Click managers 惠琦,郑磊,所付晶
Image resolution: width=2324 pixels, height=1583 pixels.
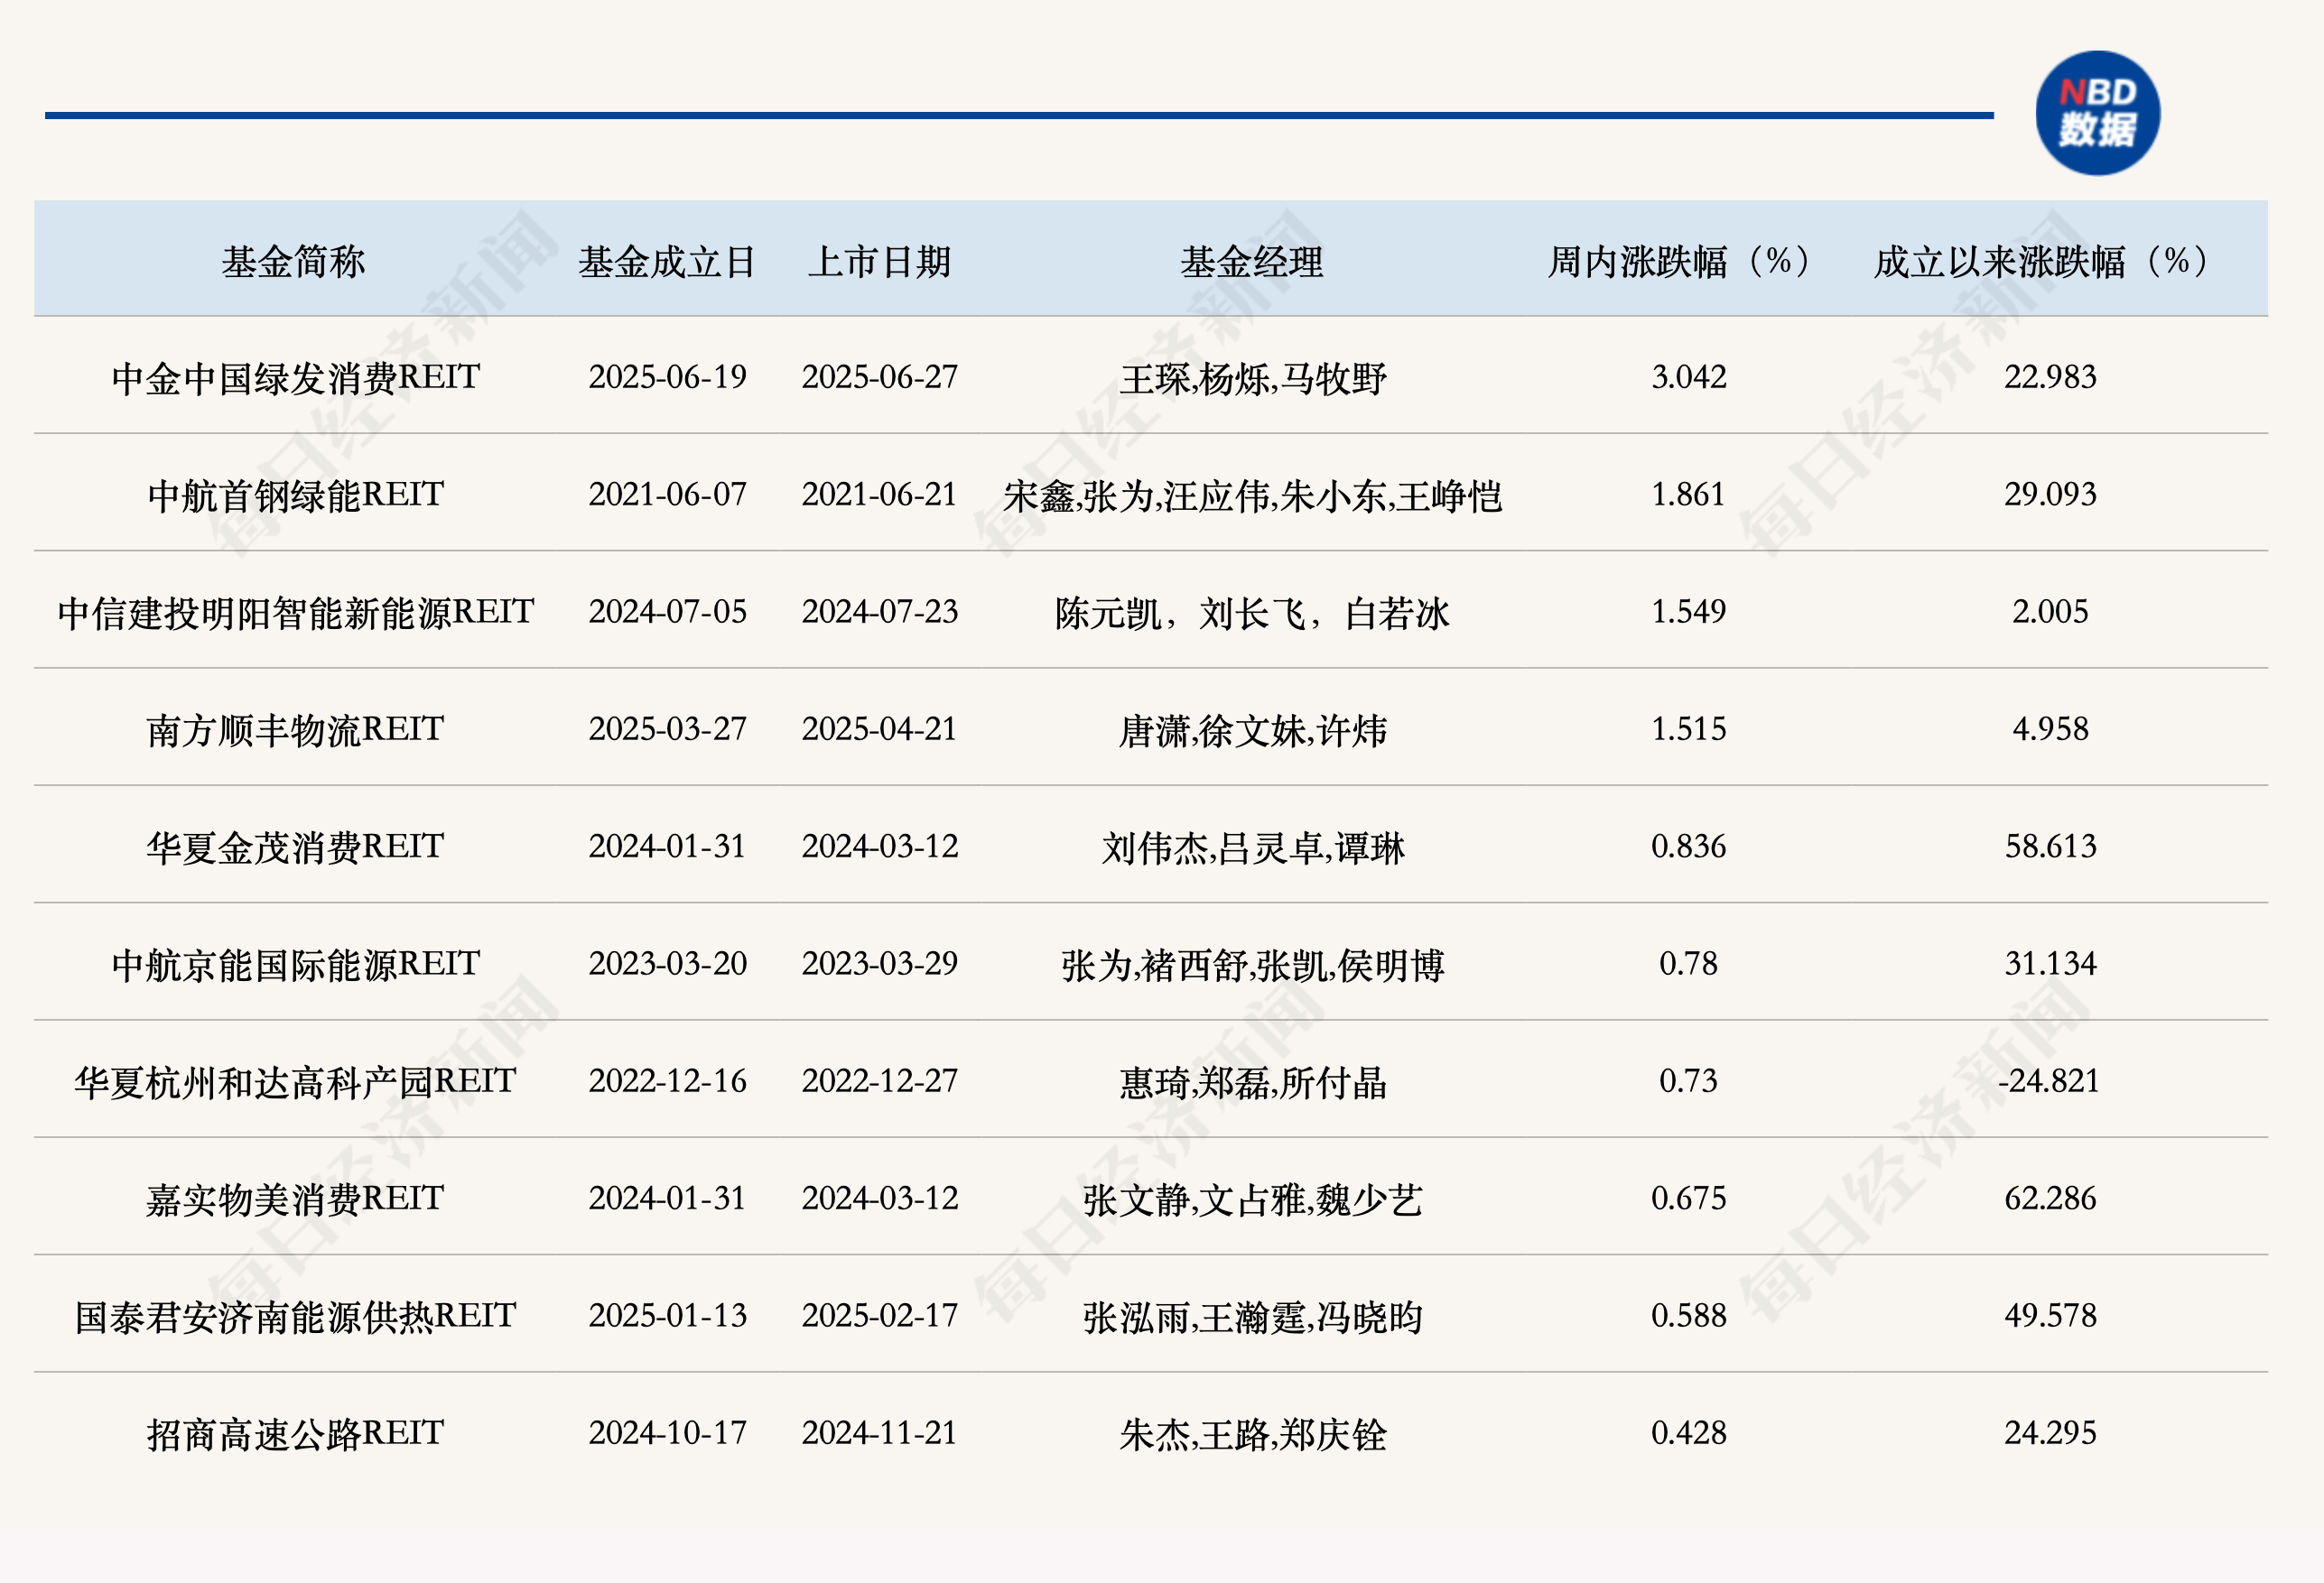tap(1253, 1082)
